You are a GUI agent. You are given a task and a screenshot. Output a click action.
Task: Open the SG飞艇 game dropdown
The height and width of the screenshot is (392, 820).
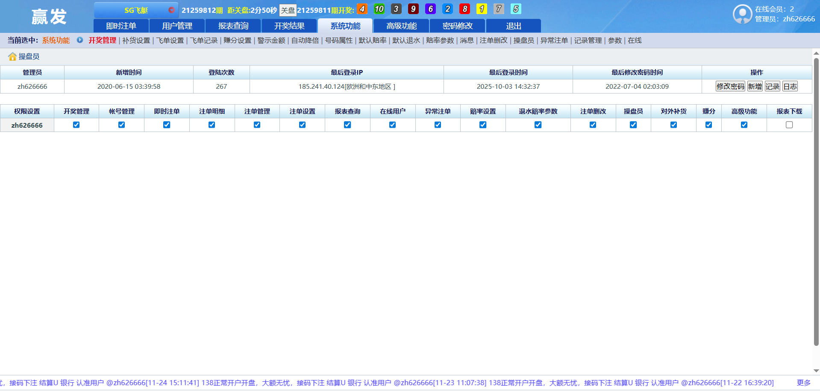click(136, 10)
